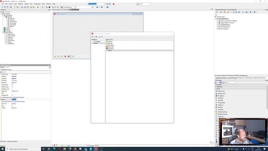Switch to the Code tab at bottom
268x151 pixels.
88,146
